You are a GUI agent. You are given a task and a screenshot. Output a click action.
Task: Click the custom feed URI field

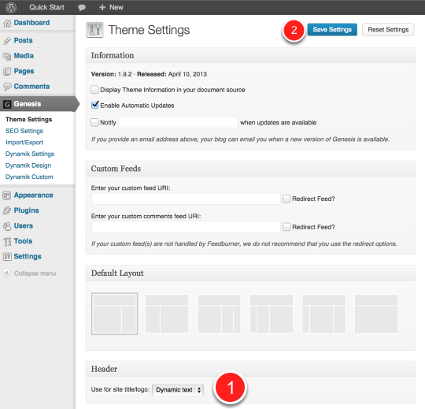(186, 199)
